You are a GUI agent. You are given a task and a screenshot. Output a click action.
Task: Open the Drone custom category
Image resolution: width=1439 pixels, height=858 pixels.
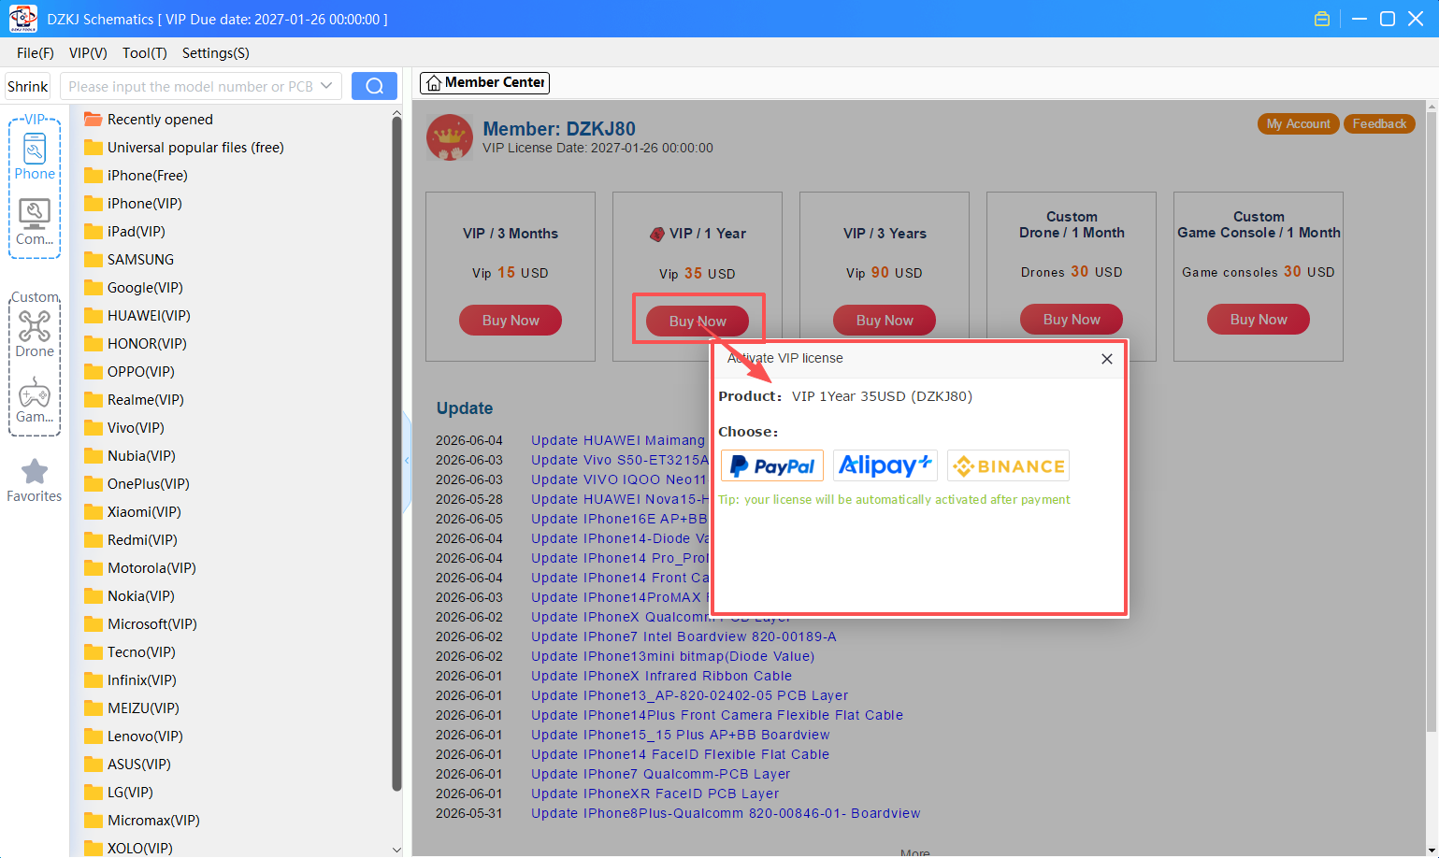(x=35, y=334)
